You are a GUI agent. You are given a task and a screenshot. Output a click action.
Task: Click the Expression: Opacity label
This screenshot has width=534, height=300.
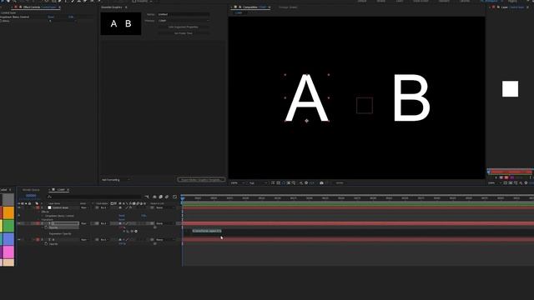click(x=60, y=234)
